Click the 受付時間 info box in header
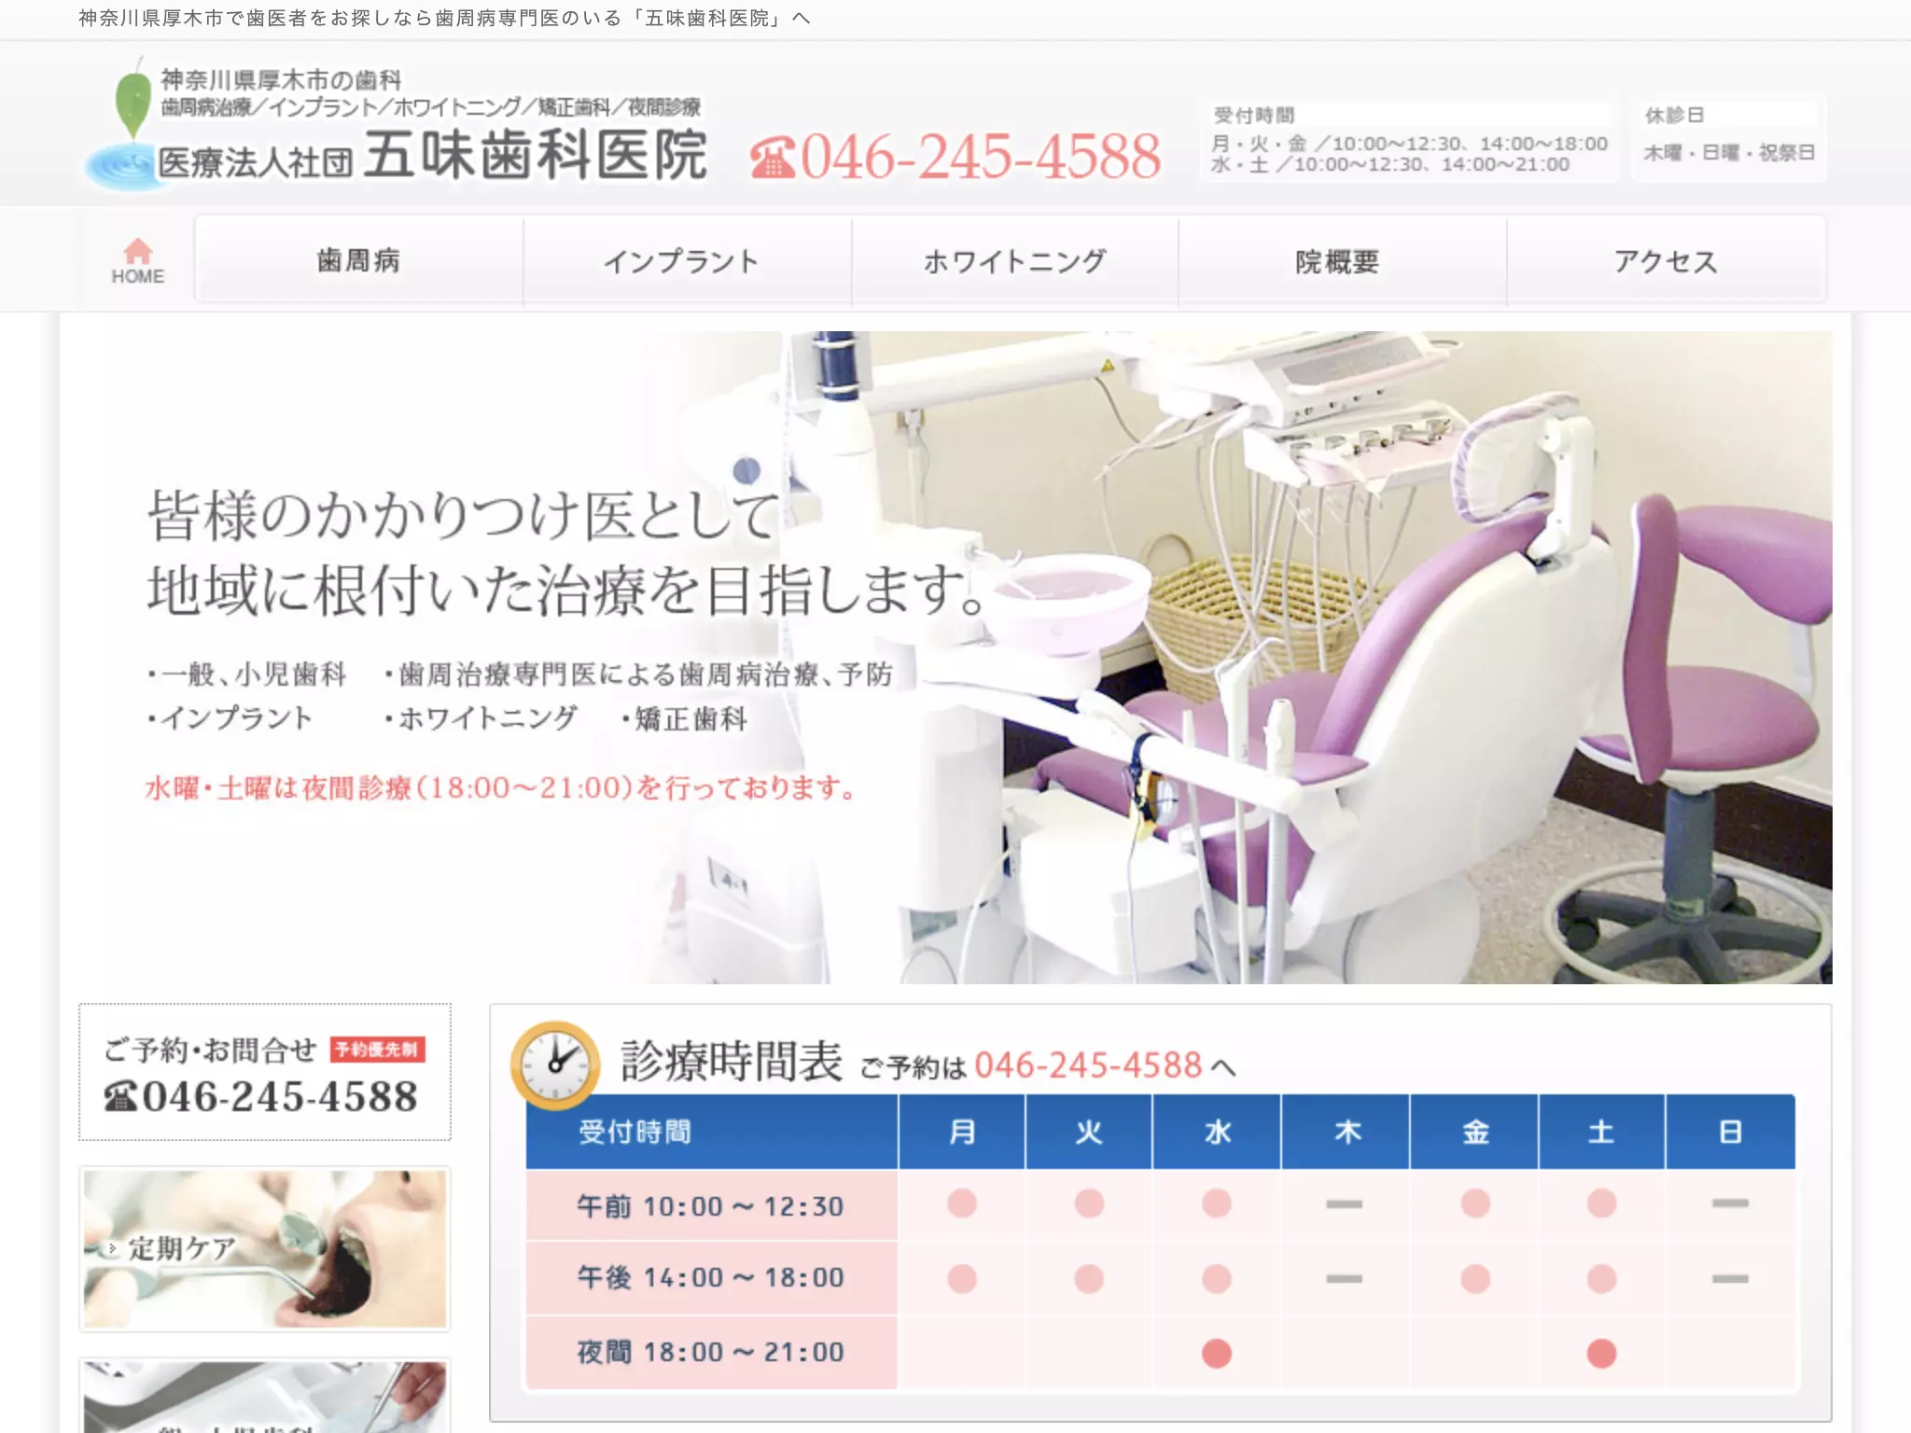Viewport: 1911px width, 1433px height. 1408,141
